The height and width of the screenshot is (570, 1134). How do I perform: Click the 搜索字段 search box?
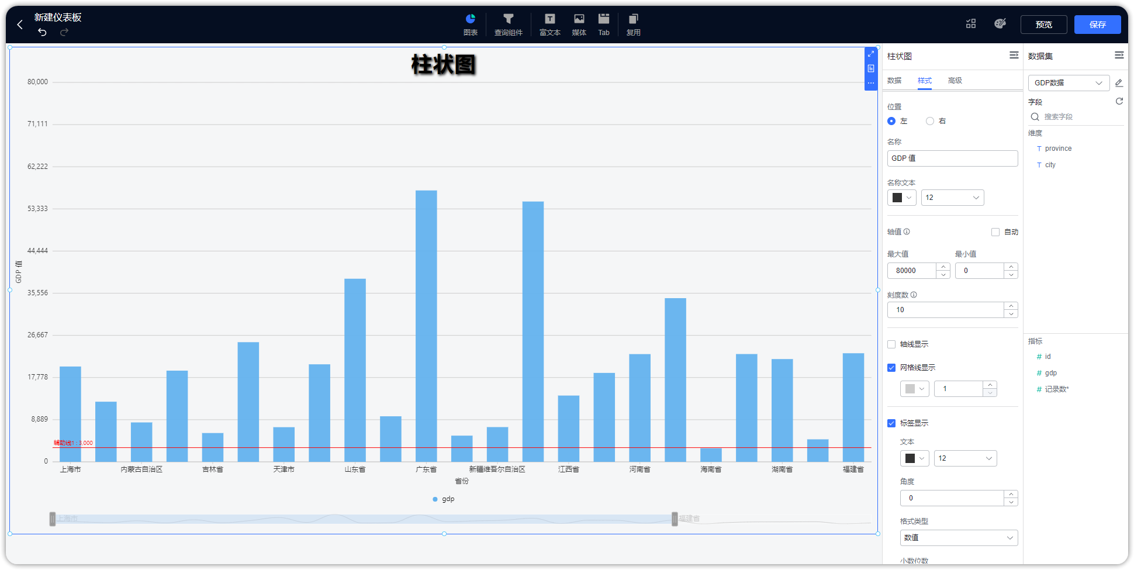click(1076, 117)
